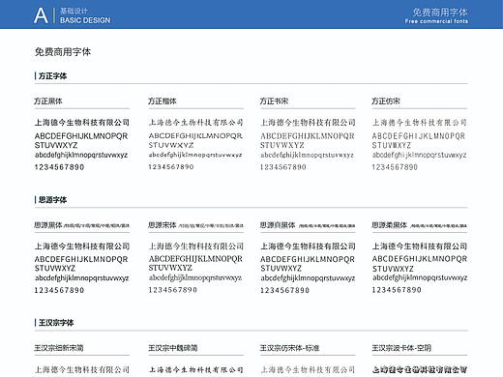Click the 1234567890 digits under 方正黑体

coord(59,167)
